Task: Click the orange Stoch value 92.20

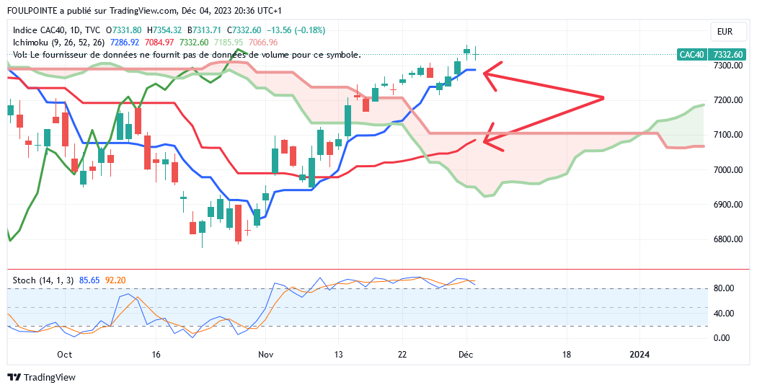Action: point(117,280)
